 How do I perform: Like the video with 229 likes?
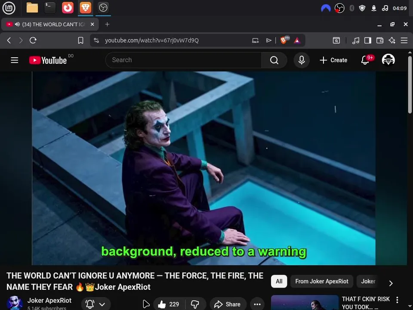coord(169,304)
